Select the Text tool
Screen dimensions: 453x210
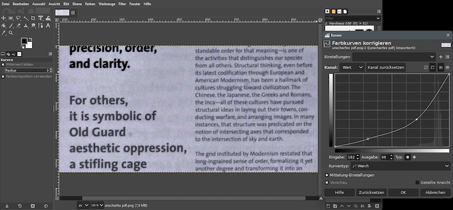click(48, 26)
